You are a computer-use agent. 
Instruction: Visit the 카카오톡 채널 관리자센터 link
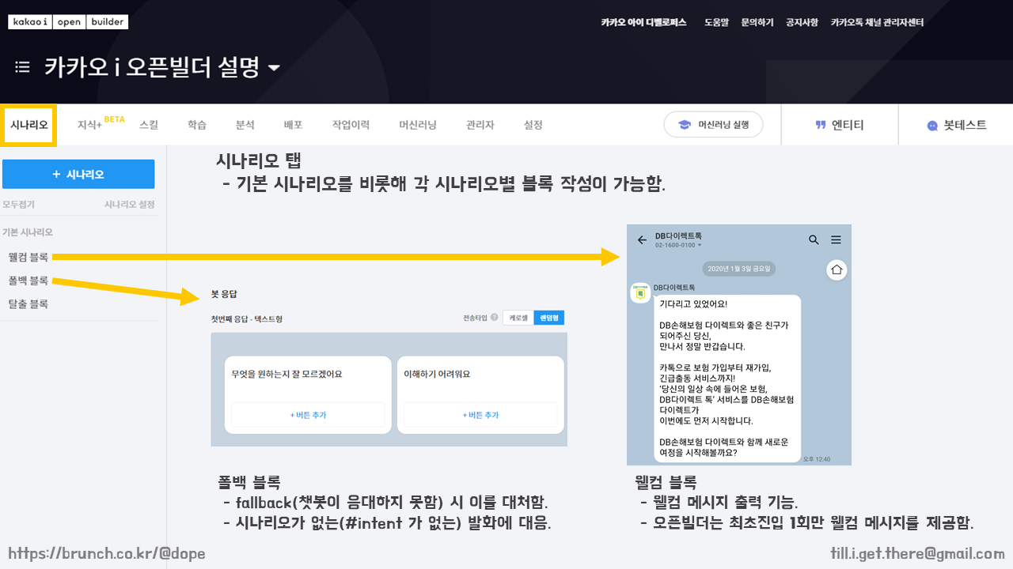(x=877, y=23)
